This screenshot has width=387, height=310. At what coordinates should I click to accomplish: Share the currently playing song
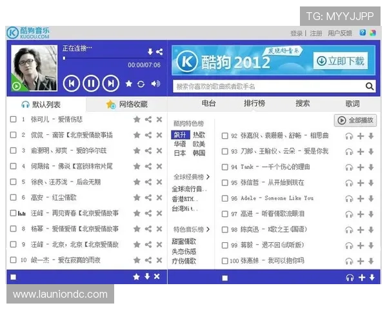[x=159, y=52]
